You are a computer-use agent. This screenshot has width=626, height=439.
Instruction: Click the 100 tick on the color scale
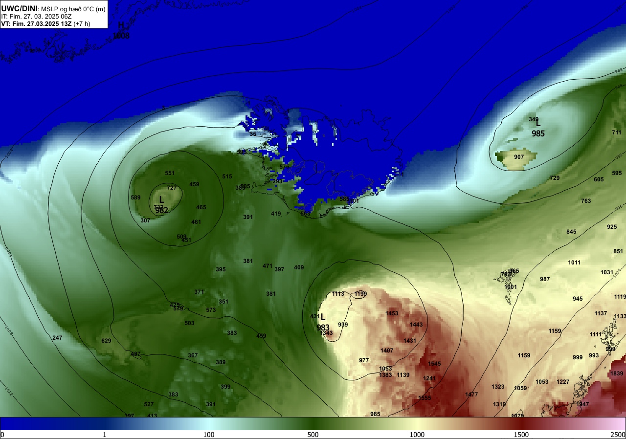pyautogui.click(x=209, y=435)
